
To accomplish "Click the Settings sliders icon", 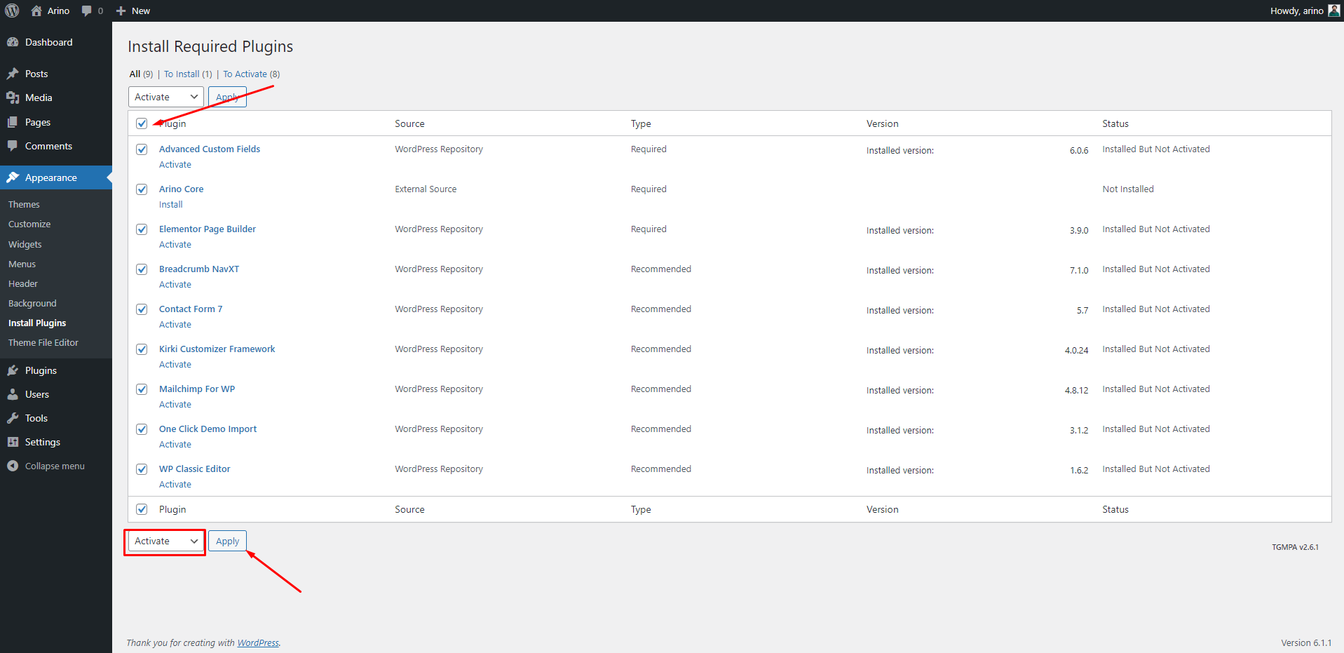I will [x=13, y=442].
